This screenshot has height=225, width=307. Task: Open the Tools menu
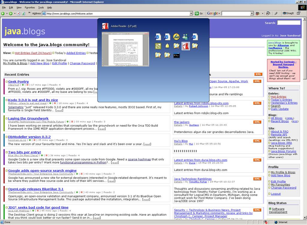[41, 7]
